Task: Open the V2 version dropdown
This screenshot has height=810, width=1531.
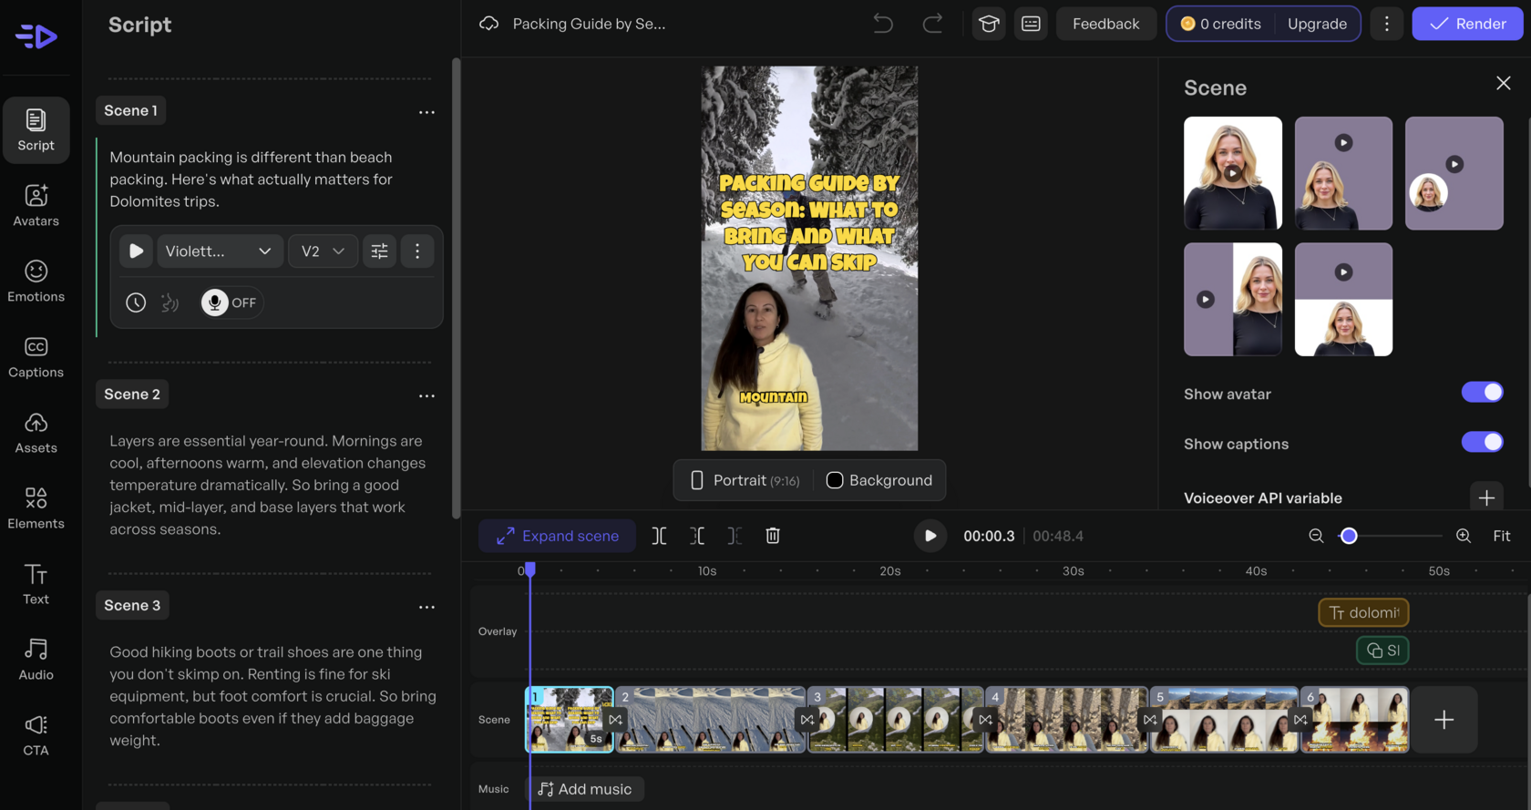Action: coord(323,251)
